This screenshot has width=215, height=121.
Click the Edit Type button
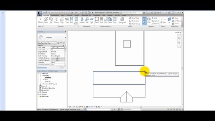pyautogui.click(x=61, y=43)
